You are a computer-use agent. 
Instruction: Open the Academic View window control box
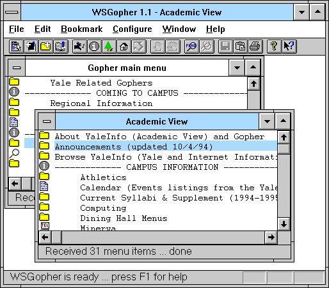(47, 121)
